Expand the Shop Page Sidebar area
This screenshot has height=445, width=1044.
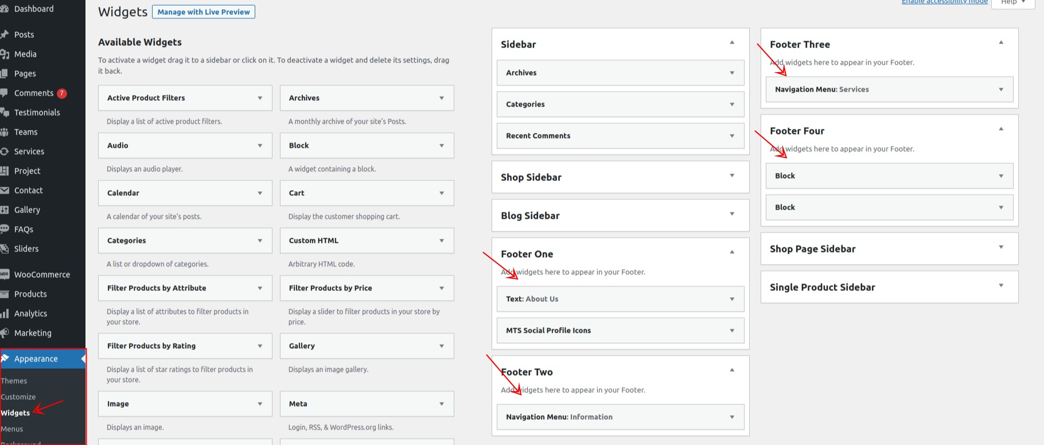coord(1001,247)
